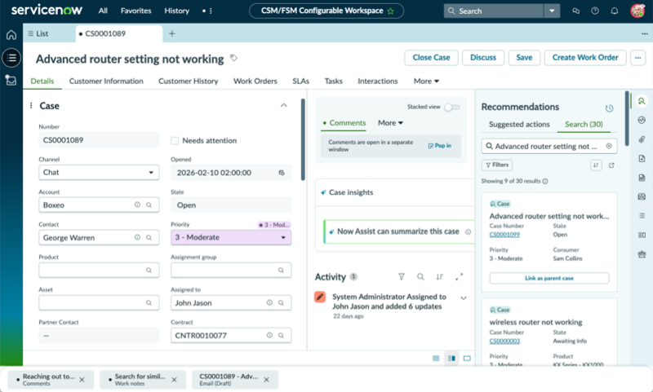The image size is (653, 392).
Task: Switch to the SLAs tab
Action: coord(300,81)
